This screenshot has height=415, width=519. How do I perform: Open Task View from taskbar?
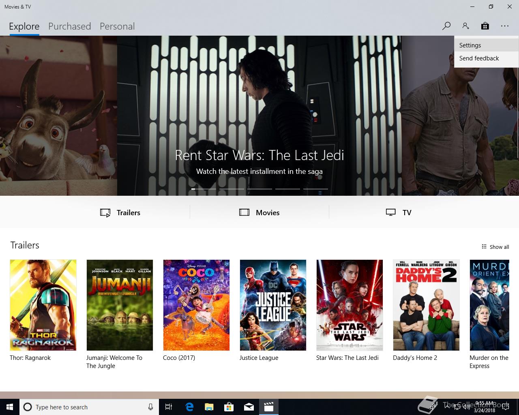tap(169, 407)
